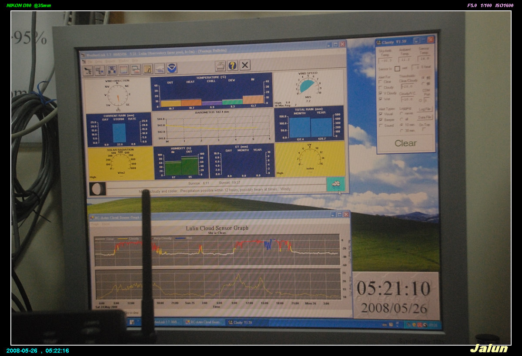Select the 10 min logging radio button
This screenshot has width=522, height=356.
click(401, 125)
